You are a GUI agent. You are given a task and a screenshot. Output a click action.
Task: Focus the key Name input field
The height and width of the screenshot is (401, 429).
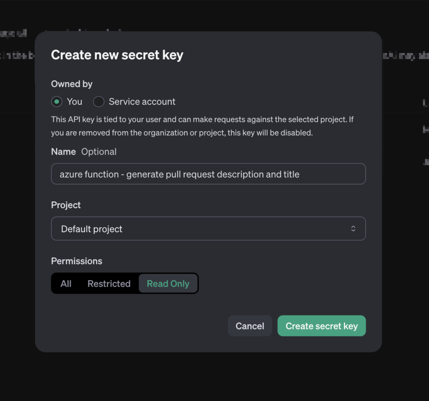(208, 174)
